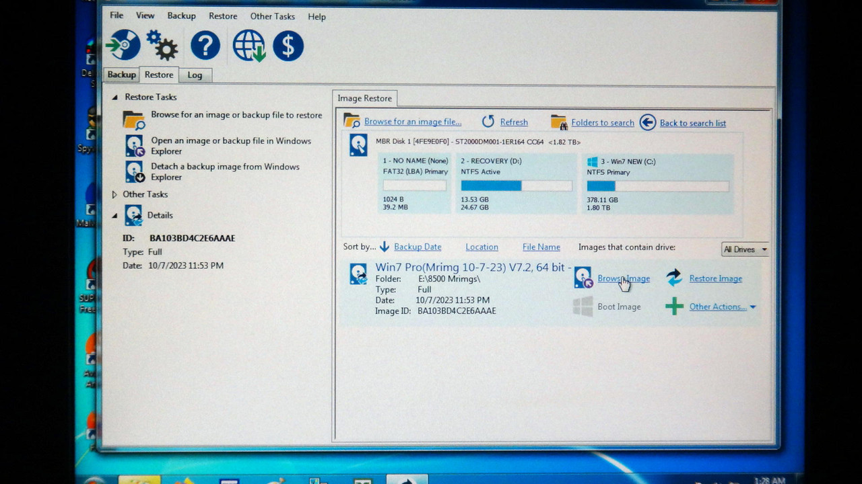Open the Restore menu
This screenshot has height=484, width=862.
pyautogui.click(x=223, y=16)
